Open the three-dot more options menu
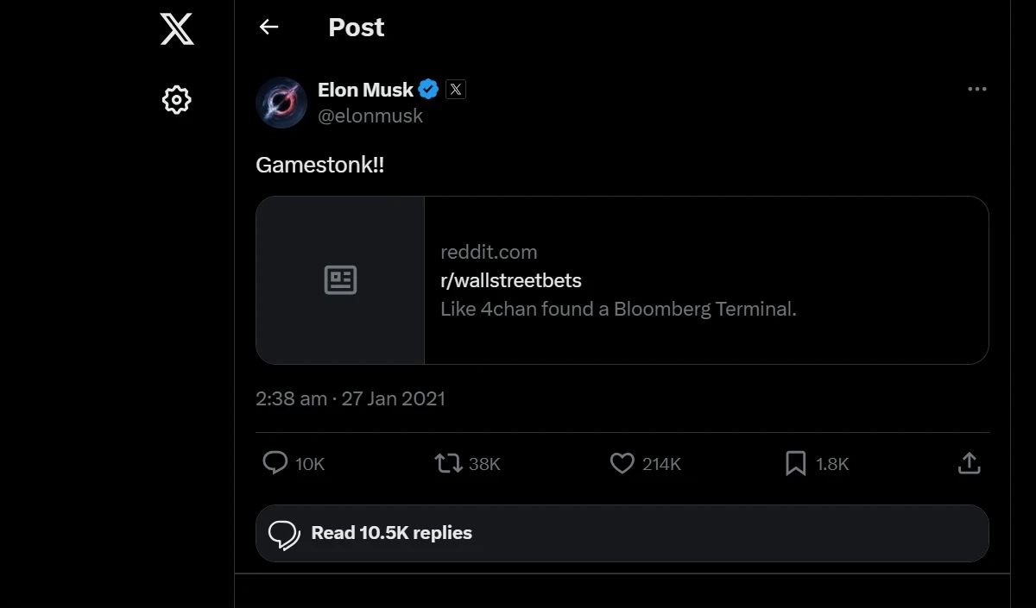This screenshot has width=1036, height=608. pyautogui.click(x=976, y=90)
